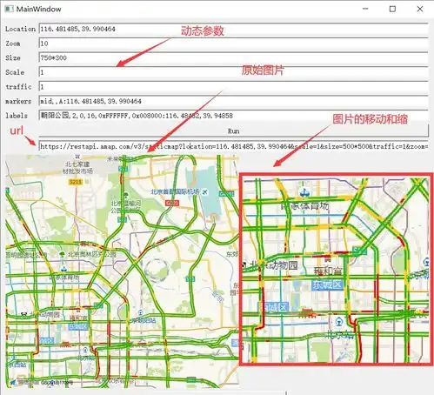Click the 'traffic' label
Screen dimensions: 434x395
(18, 87)
